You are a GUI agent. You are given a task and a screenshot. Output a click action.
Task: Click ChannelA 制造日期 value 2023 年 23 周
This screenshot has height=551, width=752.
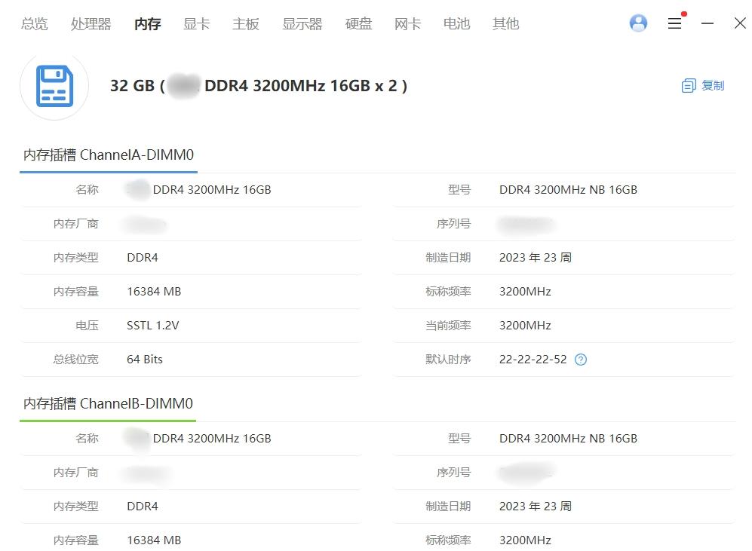pyautogui.click(x=536, y=258)
